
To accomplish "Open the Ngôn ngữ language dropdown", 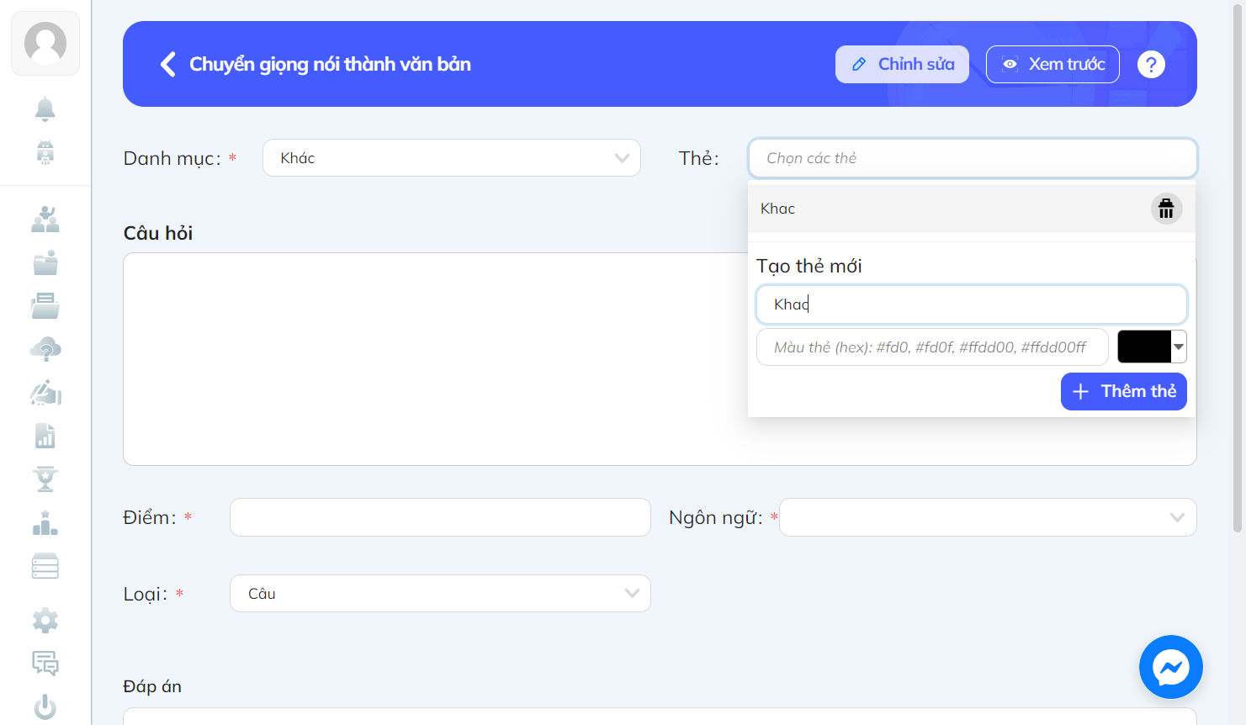I will point(988,517).
